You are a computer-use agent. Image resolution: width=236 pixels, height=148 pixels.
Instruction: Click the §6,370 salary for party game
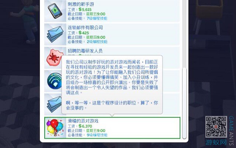pos(85,126)
